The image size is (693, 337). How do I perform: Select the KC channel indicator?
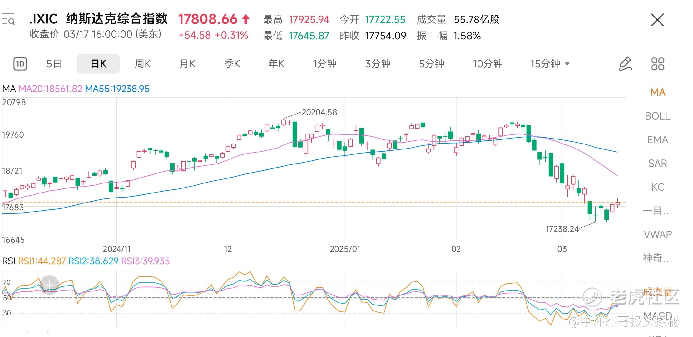coord(657,187)
